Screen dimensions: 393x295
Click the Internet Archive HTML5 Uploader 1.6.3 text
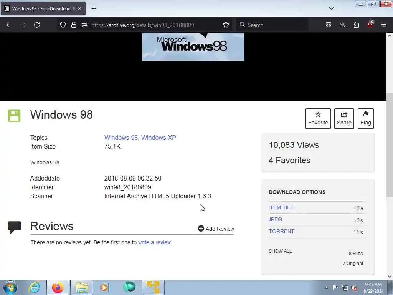pyautogui.click(x=158, y=196)
